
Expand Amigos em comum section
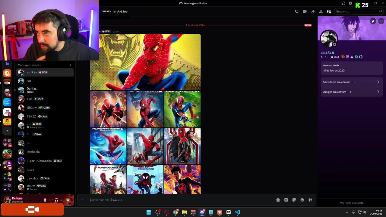351,92
